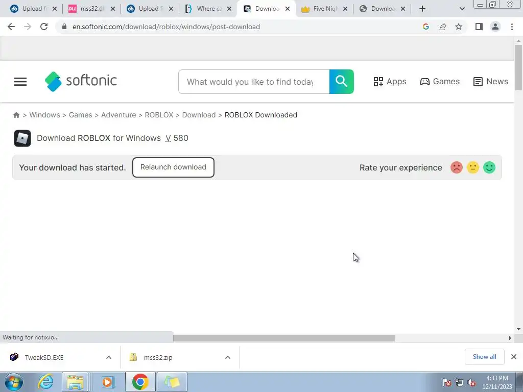Click the Chrome taskbar icon
The height and width of the screenshot is (392, 523).
(x=140, y=382)
